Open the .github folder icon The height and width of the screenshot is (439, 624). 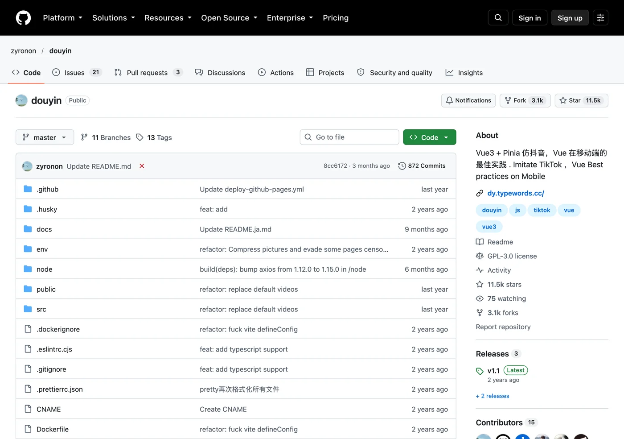(x=28, y=189)
